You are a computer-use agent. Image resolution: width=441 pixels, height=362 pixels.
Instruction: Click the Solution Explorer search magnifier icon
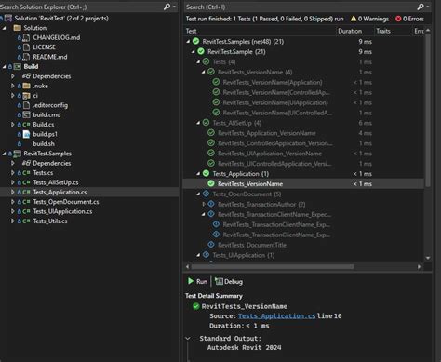click(167, 7)
